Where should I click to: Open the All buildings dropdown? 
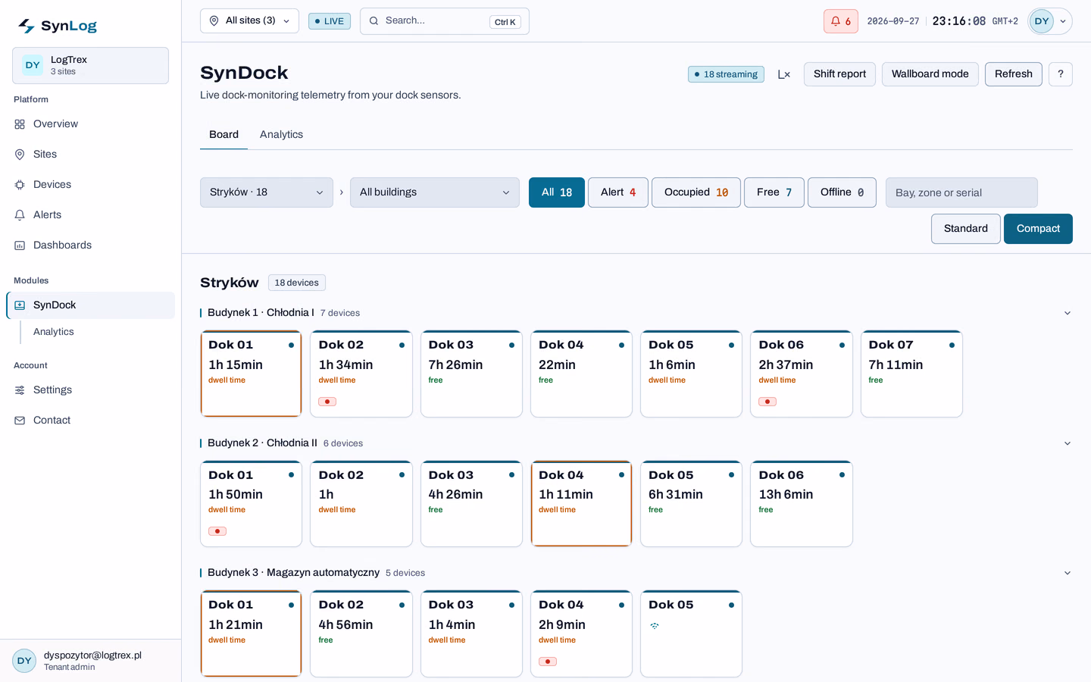click(435, 192)
